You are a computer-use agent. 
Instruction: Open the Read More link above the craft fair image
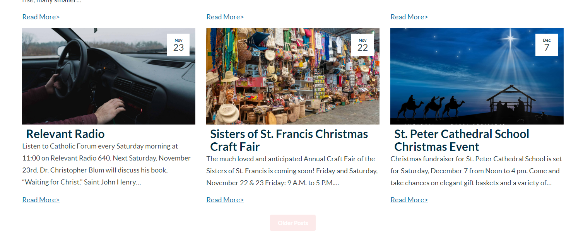coord(225,17)
